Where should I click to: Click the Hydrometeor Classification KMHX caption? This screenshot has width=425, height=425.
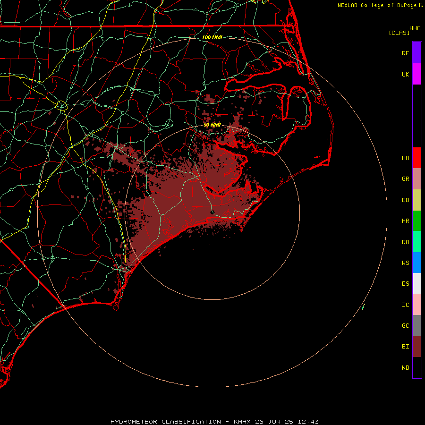tap(214, 422)
